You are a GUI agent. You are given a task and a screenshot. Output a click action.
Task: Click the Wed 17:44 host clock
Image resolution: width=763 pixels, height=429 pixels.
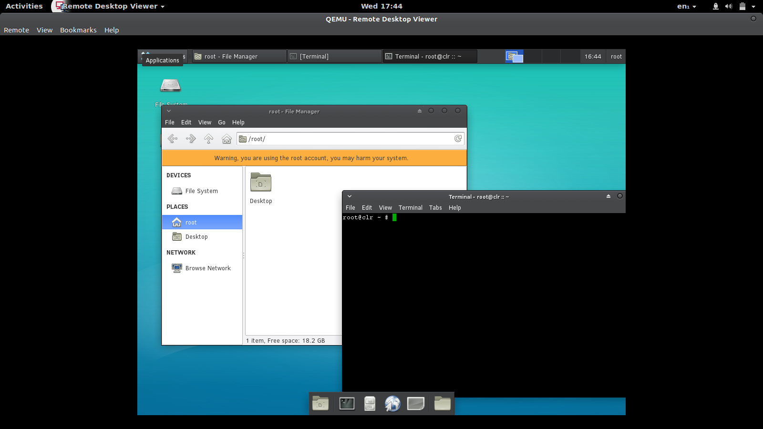(x=381, y=6)
